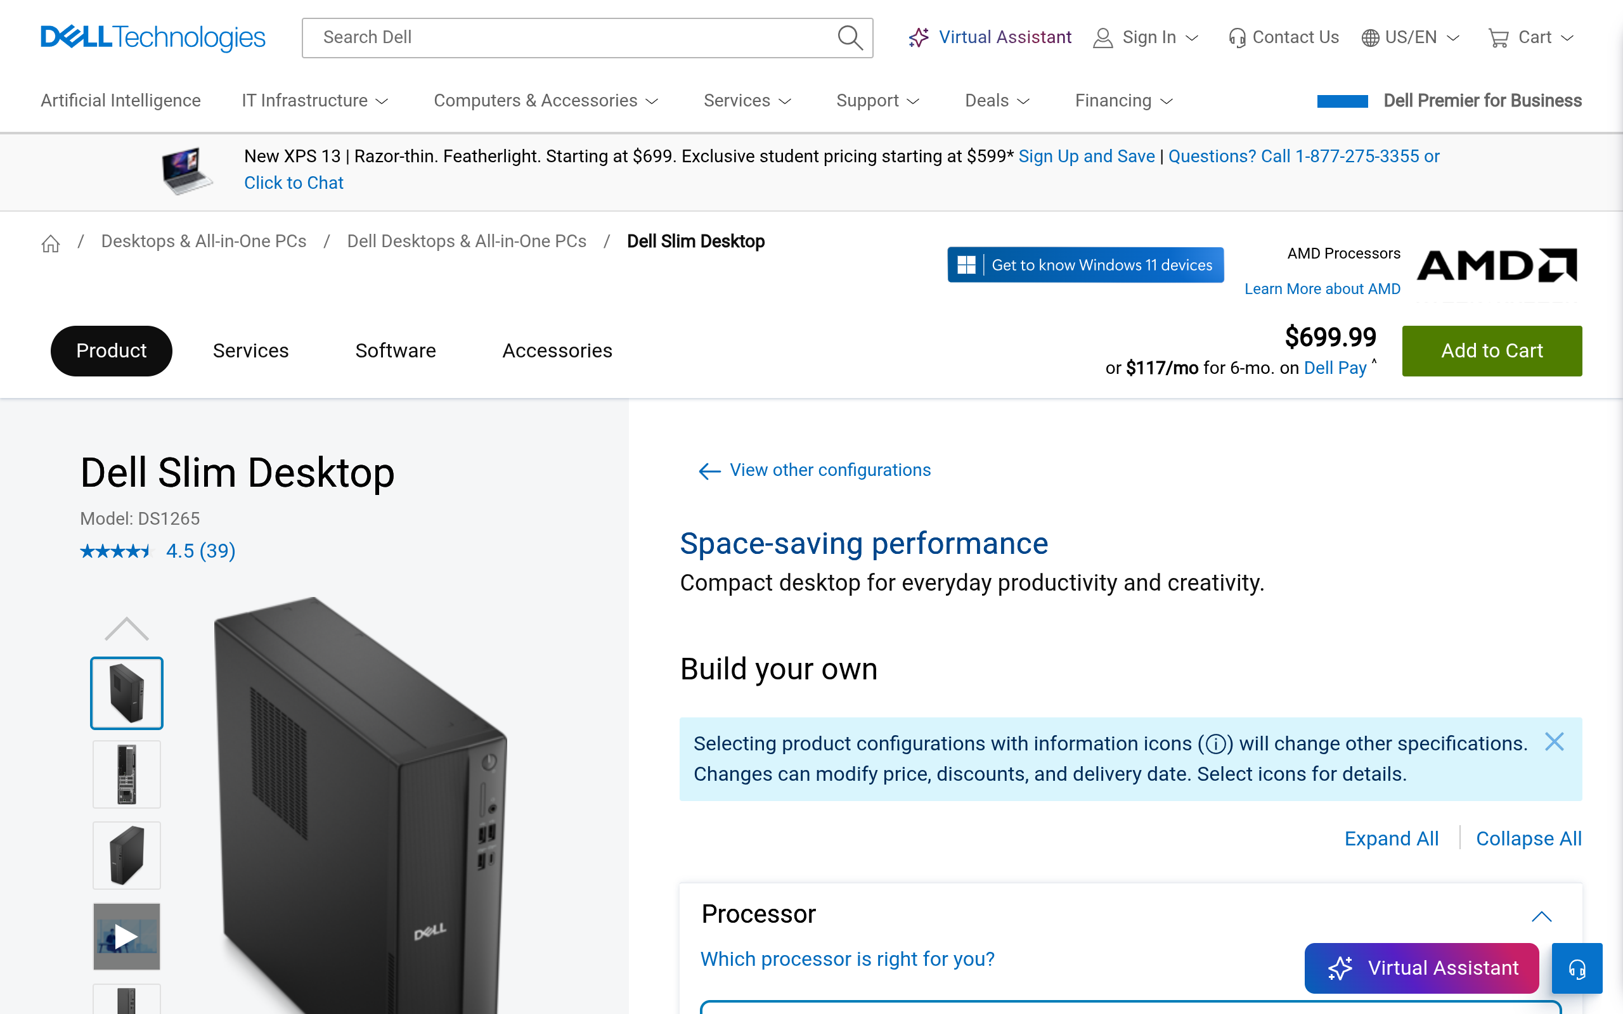The height and width of the screenshot is (1014, 1623).
Task: Select the first product thumbnail
Action: point(127,693)
